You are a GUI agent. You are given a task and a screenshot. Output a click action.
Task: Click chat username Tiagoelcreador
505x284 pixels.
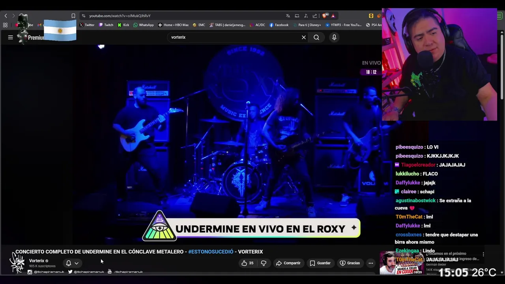[418, 165]
